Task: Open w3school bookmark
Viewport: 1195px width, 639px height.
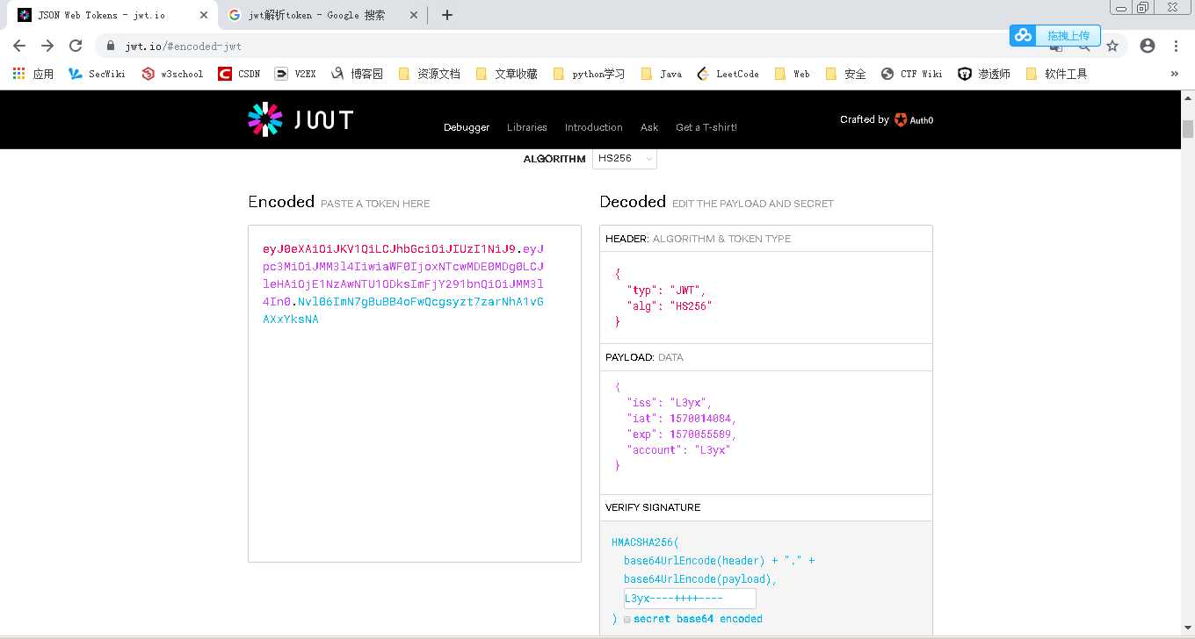Action: 172,74
